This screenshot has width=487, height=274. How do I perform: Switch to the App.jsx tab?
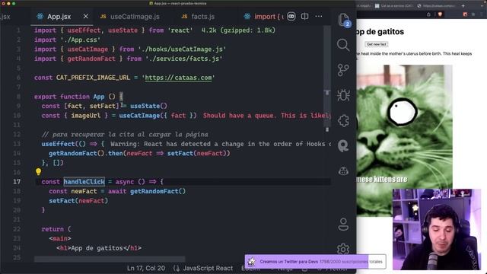pos(59,17)
